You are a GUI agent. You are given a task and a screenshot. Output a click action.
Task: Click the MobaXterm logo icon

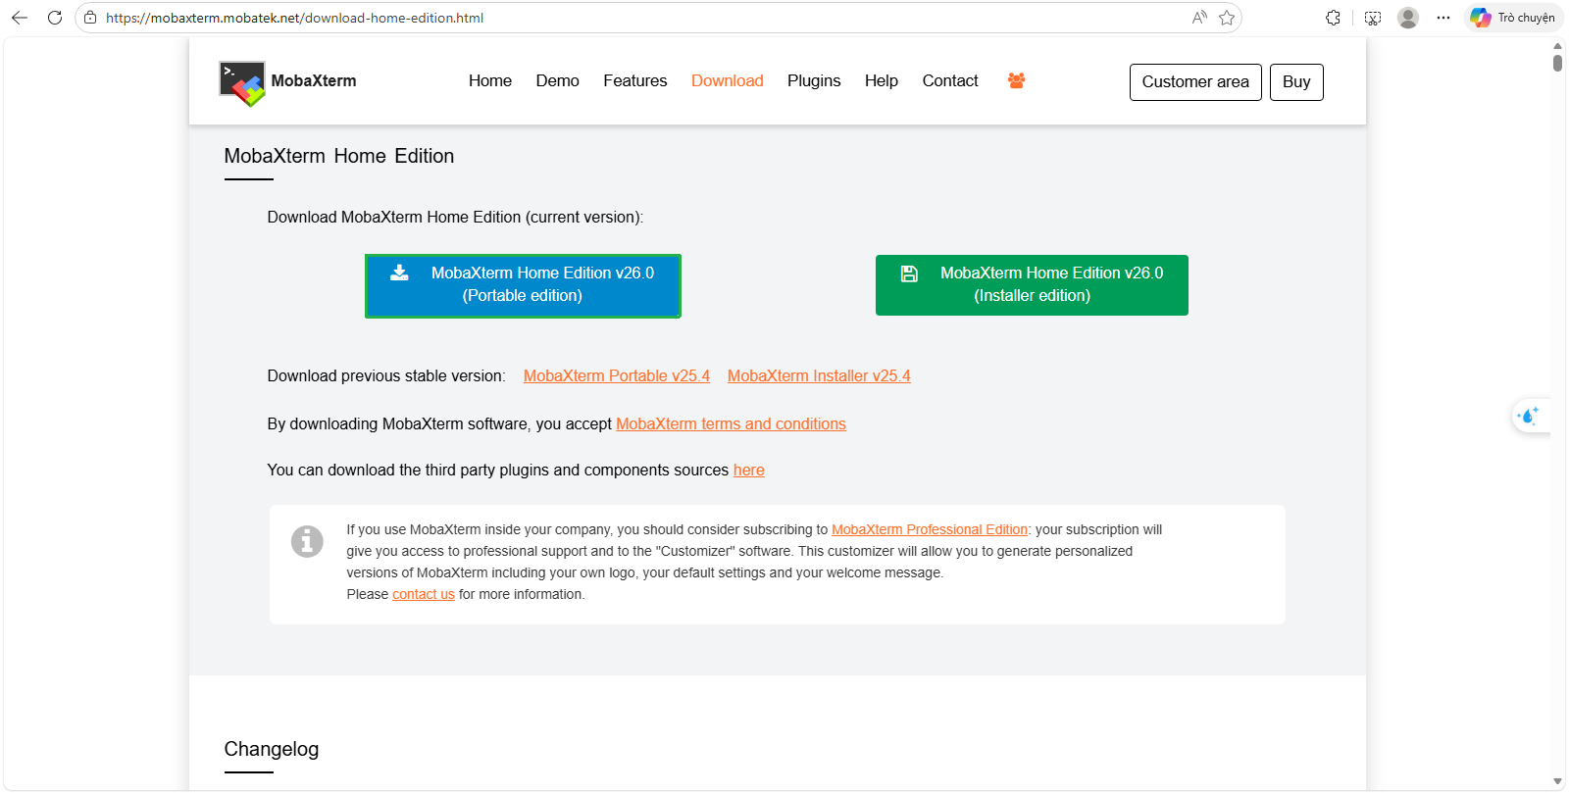tap(242, 83)
